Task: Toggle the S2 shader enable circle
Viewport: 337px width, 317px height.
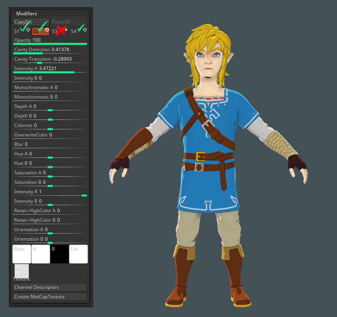Action: (47, 30)
